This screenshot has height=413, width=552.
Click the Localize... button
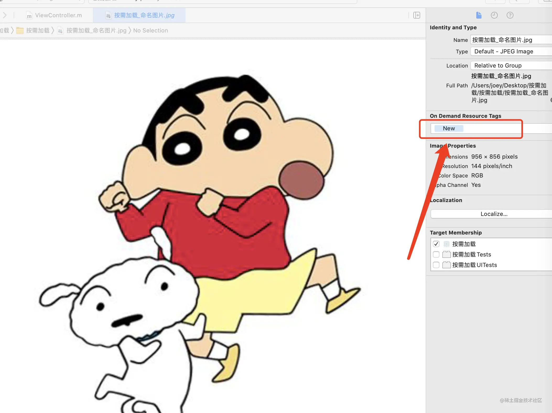[x=494, y=214]
